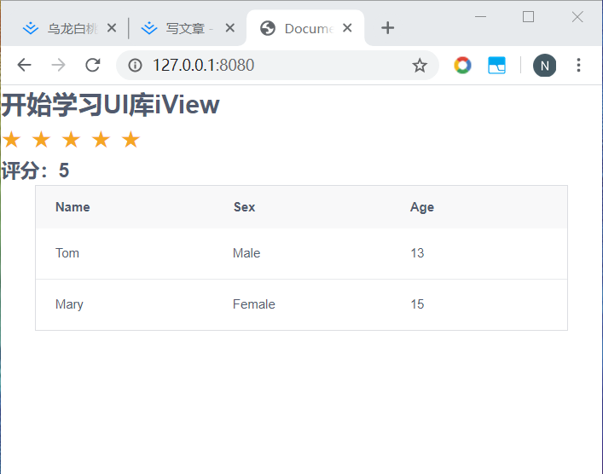The height and width of the screenshot is (474, 603).
Task: Bookmark this page with the star icon
Action: pyautogui.click(x=420, y=65)
